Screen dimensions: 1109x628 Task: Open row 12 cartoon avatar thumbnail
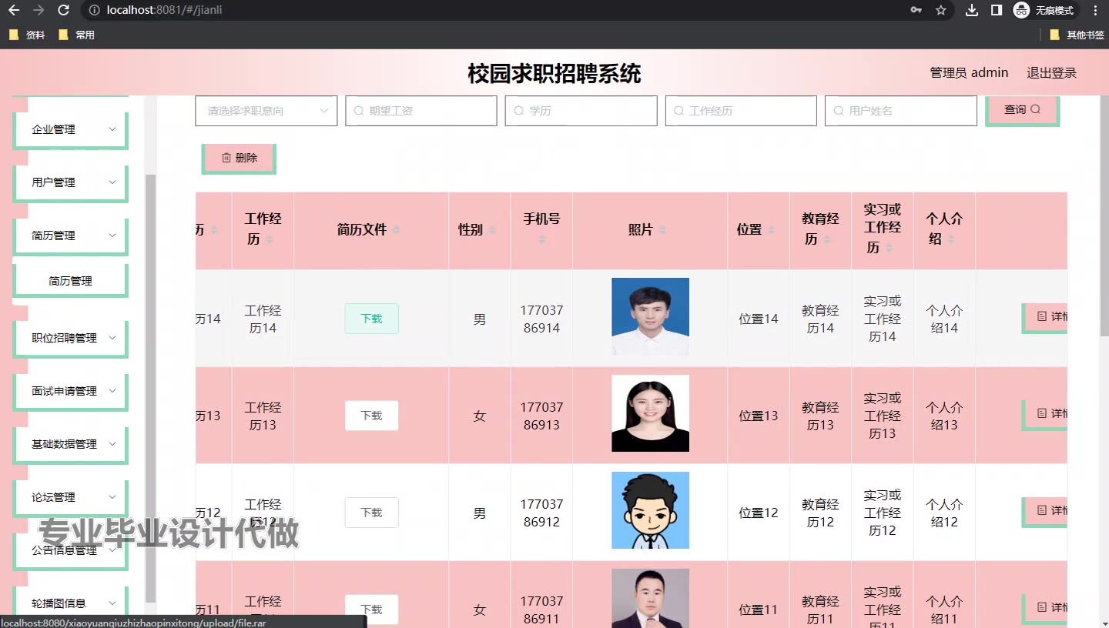click(x=650, y=510)
